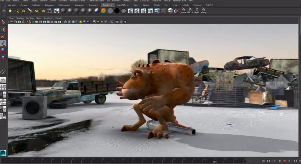This screenshot has width=301, height=164.
Task: Open the panel View menu
Action: [x=11, y=18]
